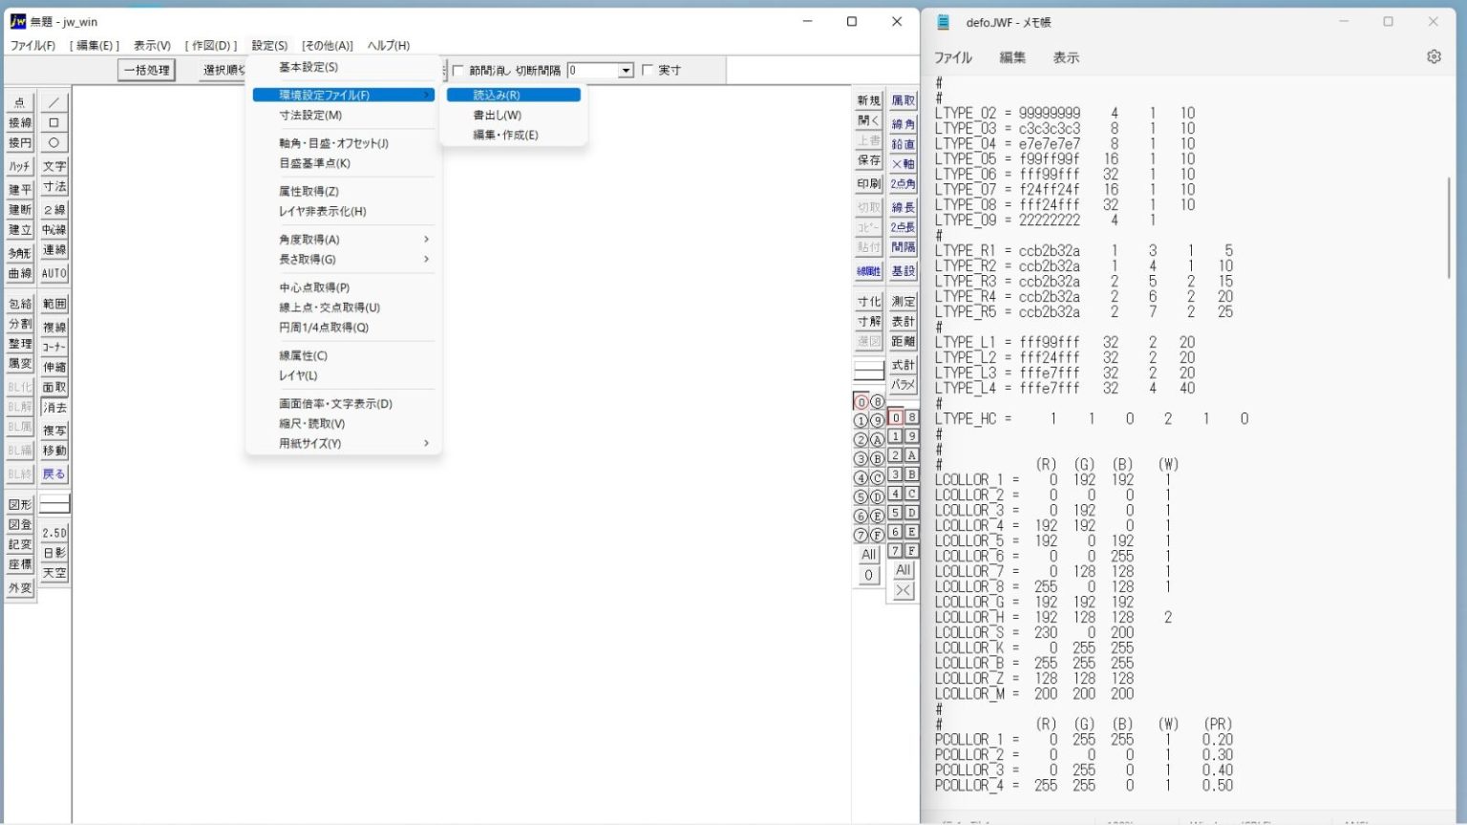Toggle the 実寸 checkbox
This screenshot has height=825, width=1467.
pyautogui.click(x=648, y=71)
